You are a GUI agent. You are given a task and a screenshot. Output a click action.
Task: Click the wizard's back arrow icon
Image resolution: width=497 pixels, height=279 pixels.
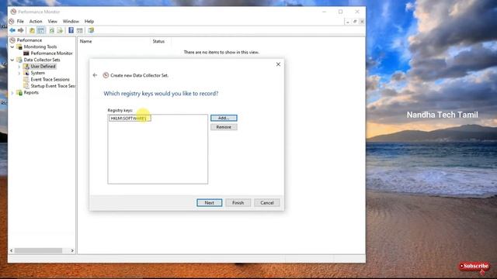coord(95,75)
